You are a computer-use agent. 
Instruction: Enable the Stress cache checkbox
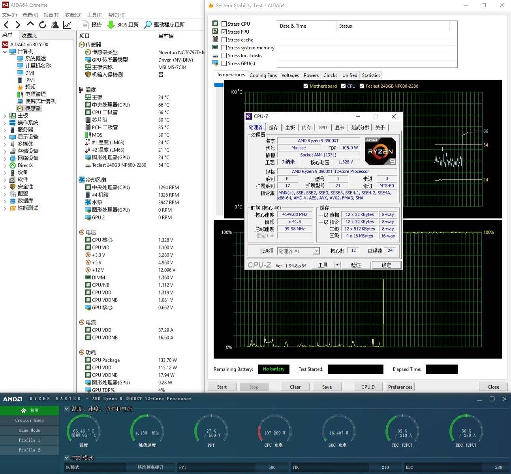coord(224,39)
